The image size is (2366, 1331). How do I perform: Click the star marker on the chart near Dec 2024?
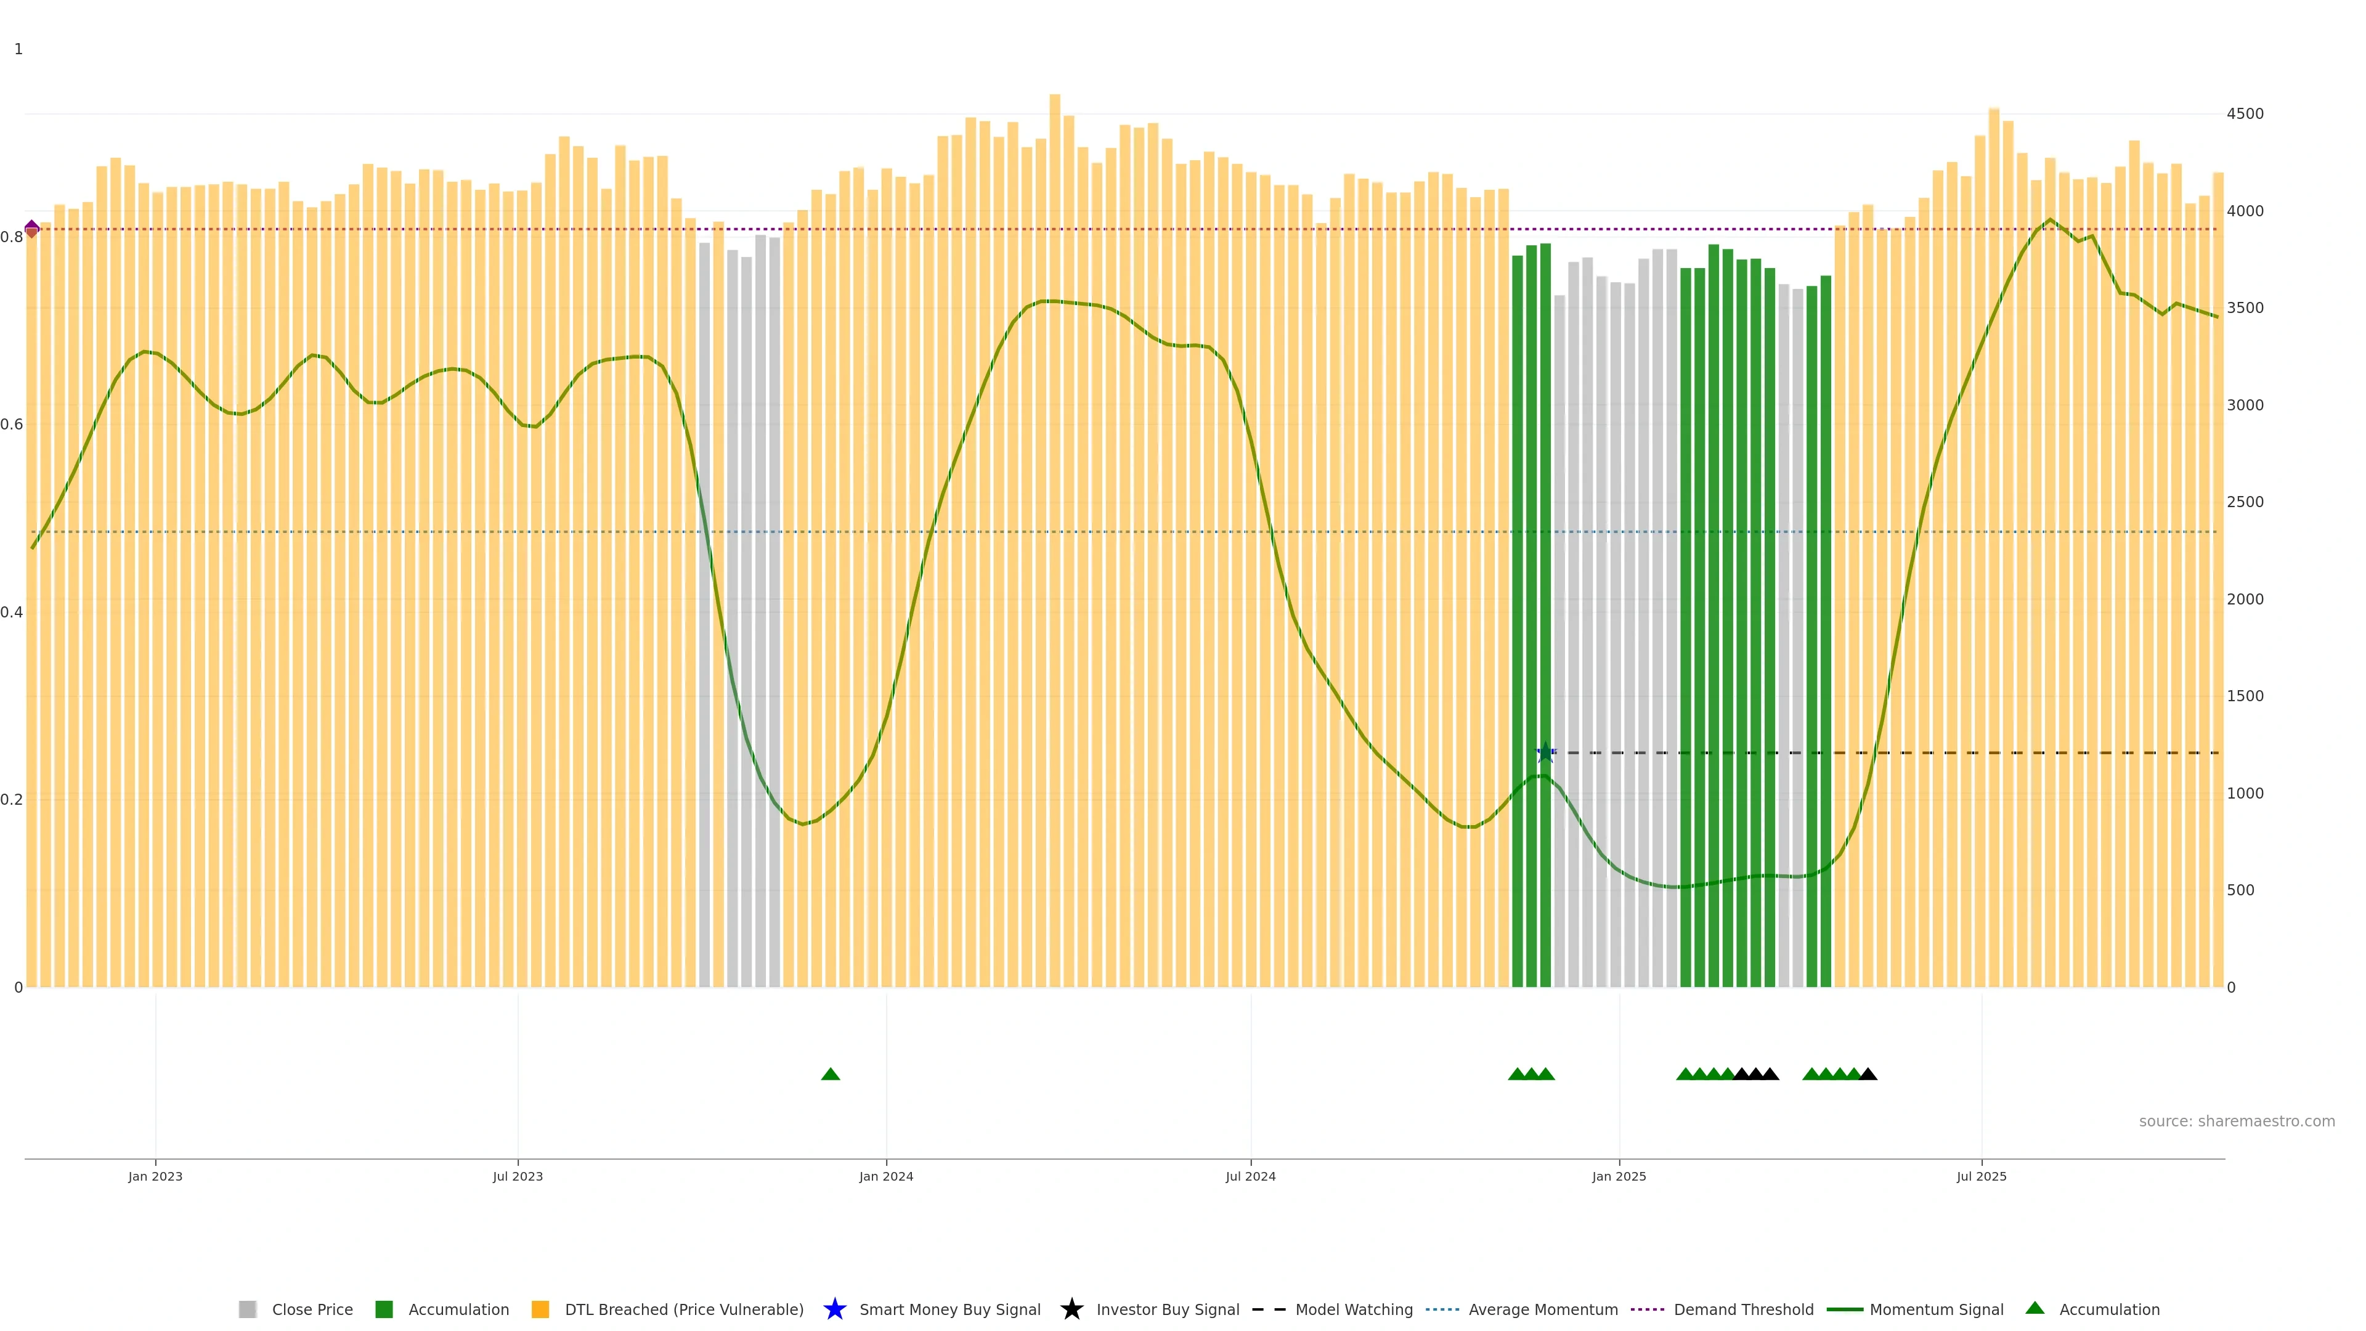tap(1545, 752)
